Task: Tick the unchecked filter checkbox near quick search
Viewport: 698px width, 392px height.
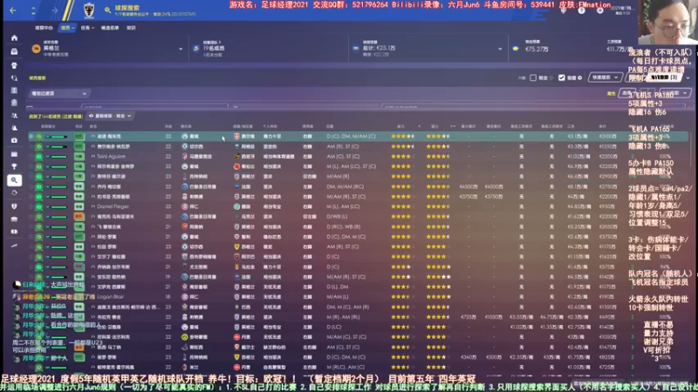Action: pyautogui.click(x=533, y=78)
